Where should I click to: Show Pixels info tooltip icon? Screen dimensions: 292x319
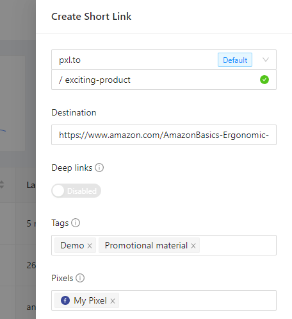click(x=80, y=278)
